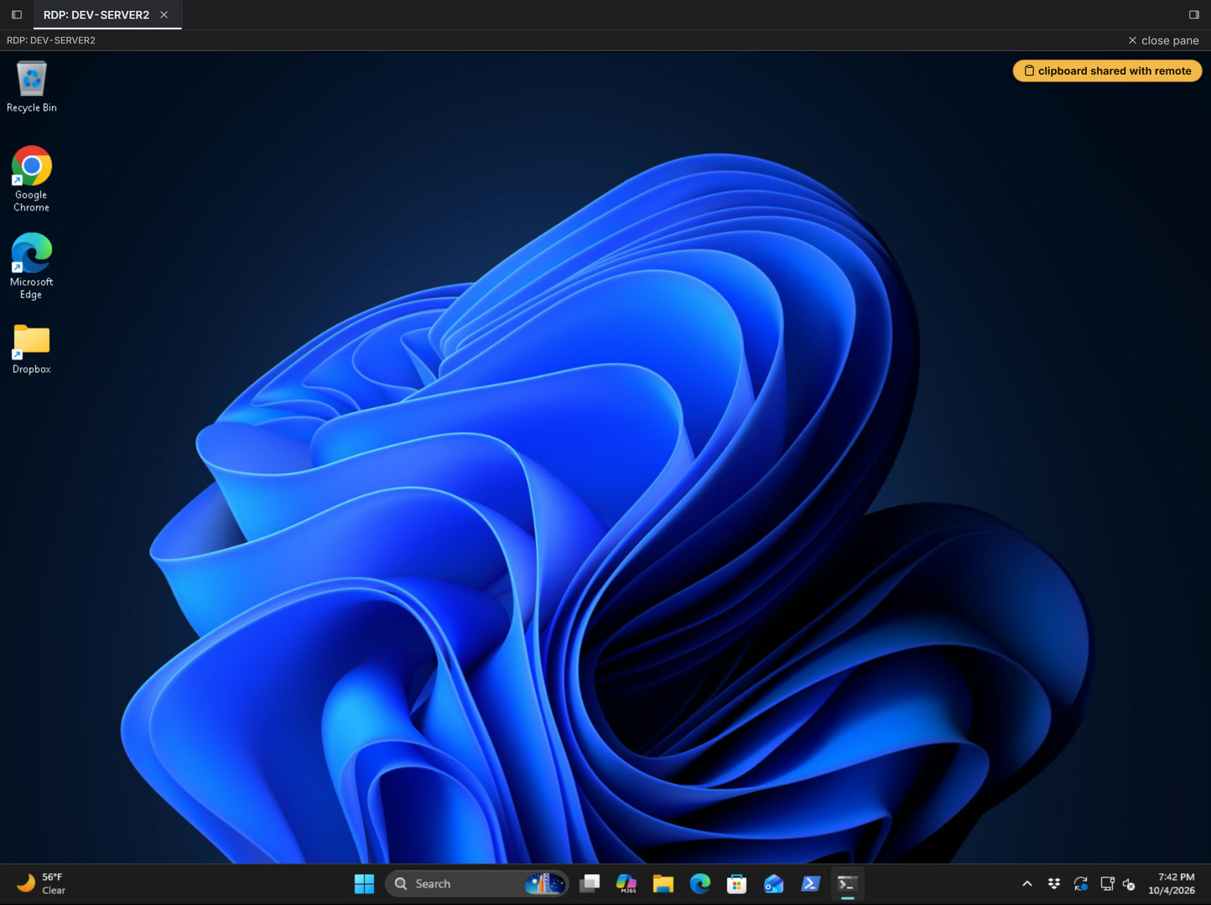Image resolution: width=1211 pixels, height=905 pixels.
Task: Open the Windows Start menu
Action: (x=364, y=883)
